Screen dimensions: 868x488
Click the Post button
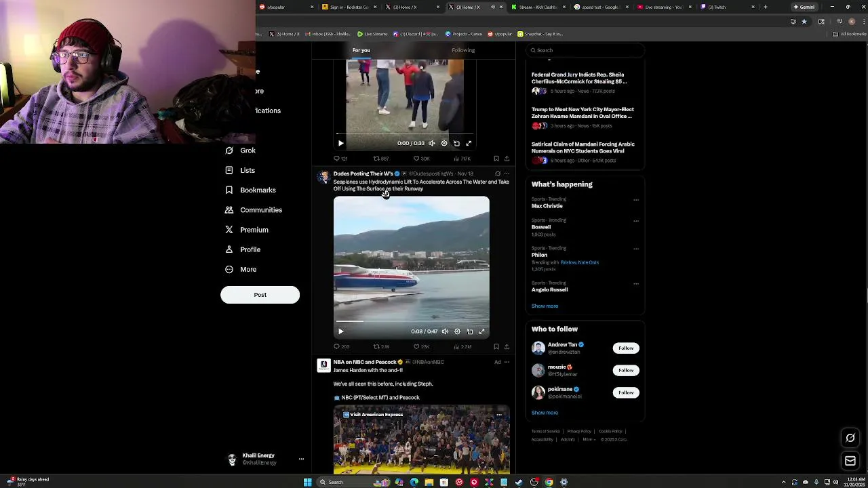260,295
